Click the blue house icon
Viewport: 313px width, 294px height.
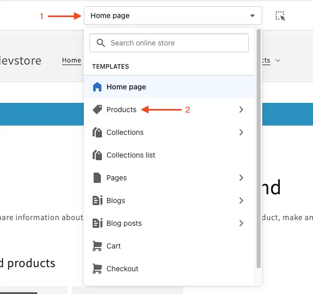point(97,87)
